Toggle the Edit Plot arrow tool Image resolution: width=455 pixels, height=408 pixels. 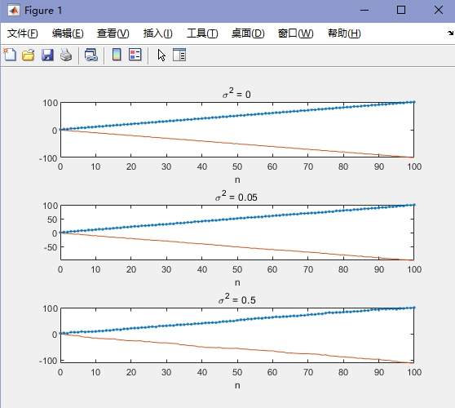click(x=161, y=55)
